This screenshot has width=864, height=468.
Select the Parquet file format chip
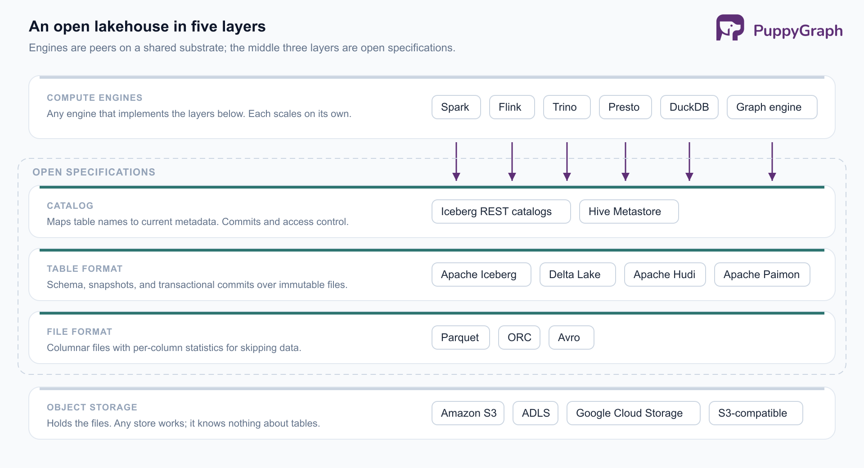[461, 337]
